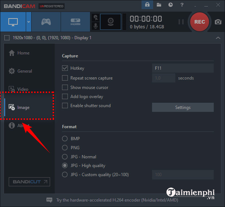The image size is (225, 207).
Task: Click the repeat seconds input field
Action: 164,78
